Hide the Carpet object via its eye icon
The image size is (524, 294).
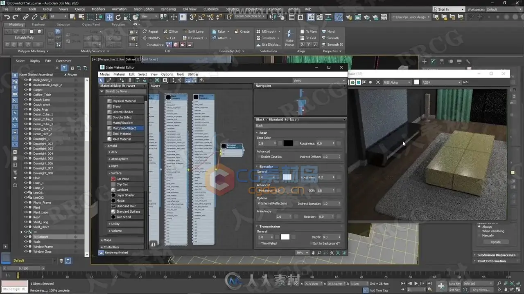[x=26, y=90]
